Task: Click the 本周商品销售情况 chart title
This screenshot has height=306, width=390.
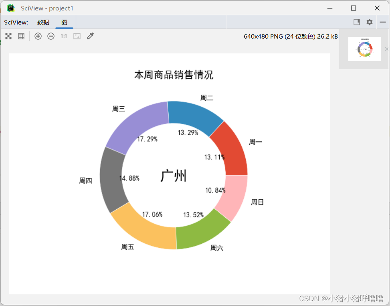Action: pos(174,75)
